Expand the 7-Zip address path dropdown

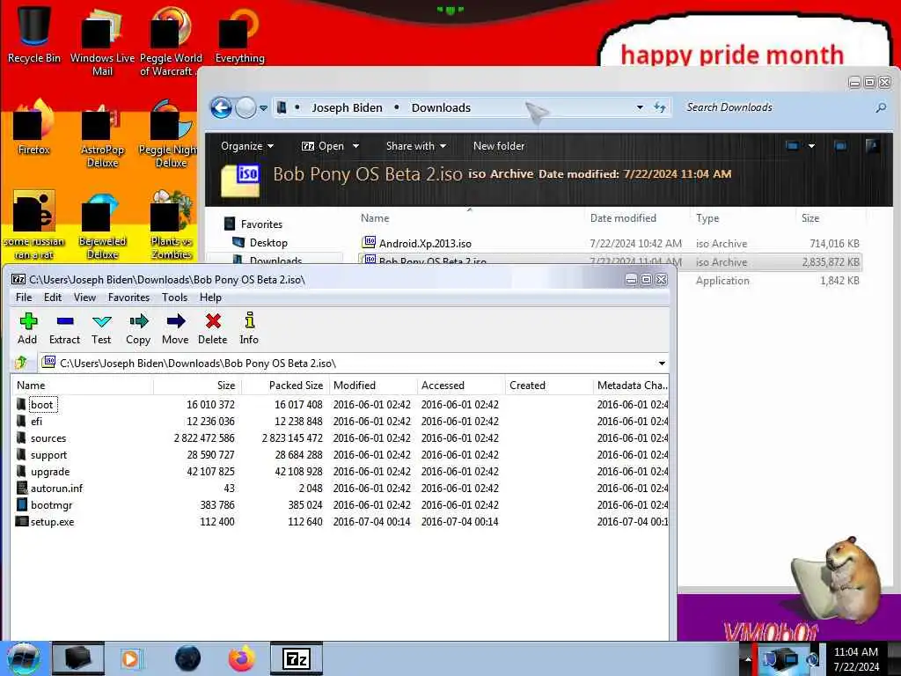coord(662,364)
